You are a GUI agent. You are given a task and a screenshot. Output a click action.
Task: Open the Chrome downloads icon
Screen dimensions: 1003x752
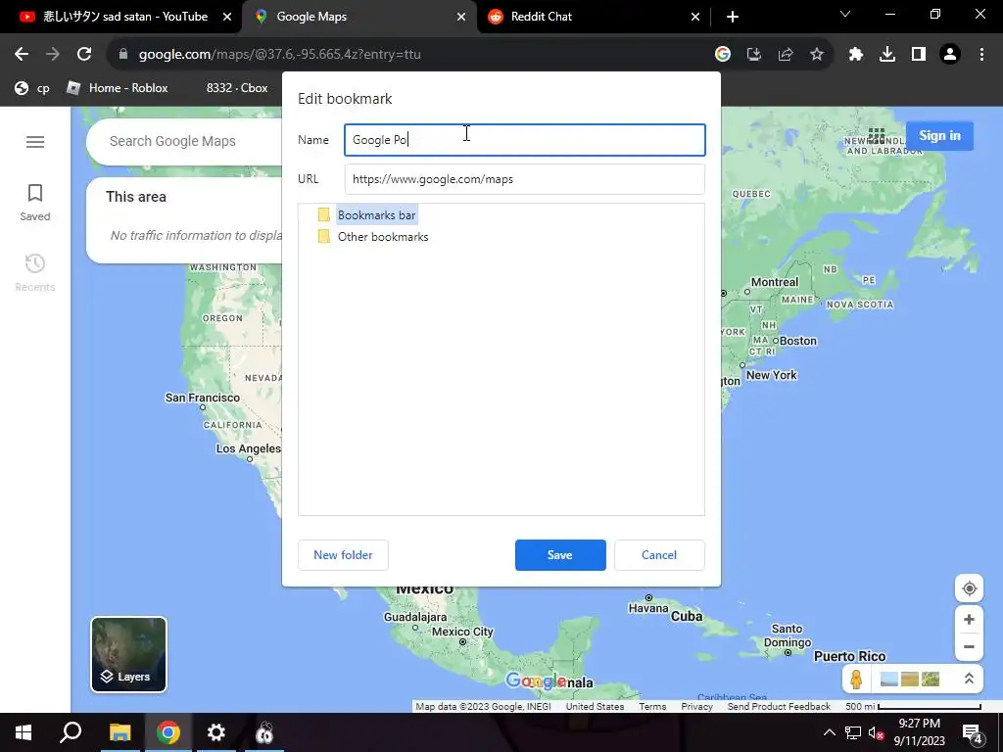pos(887,55)
